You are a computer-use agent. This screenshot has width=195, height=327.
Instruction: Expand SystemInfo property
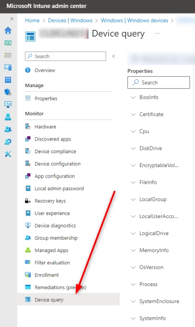(x=133, y=318)
